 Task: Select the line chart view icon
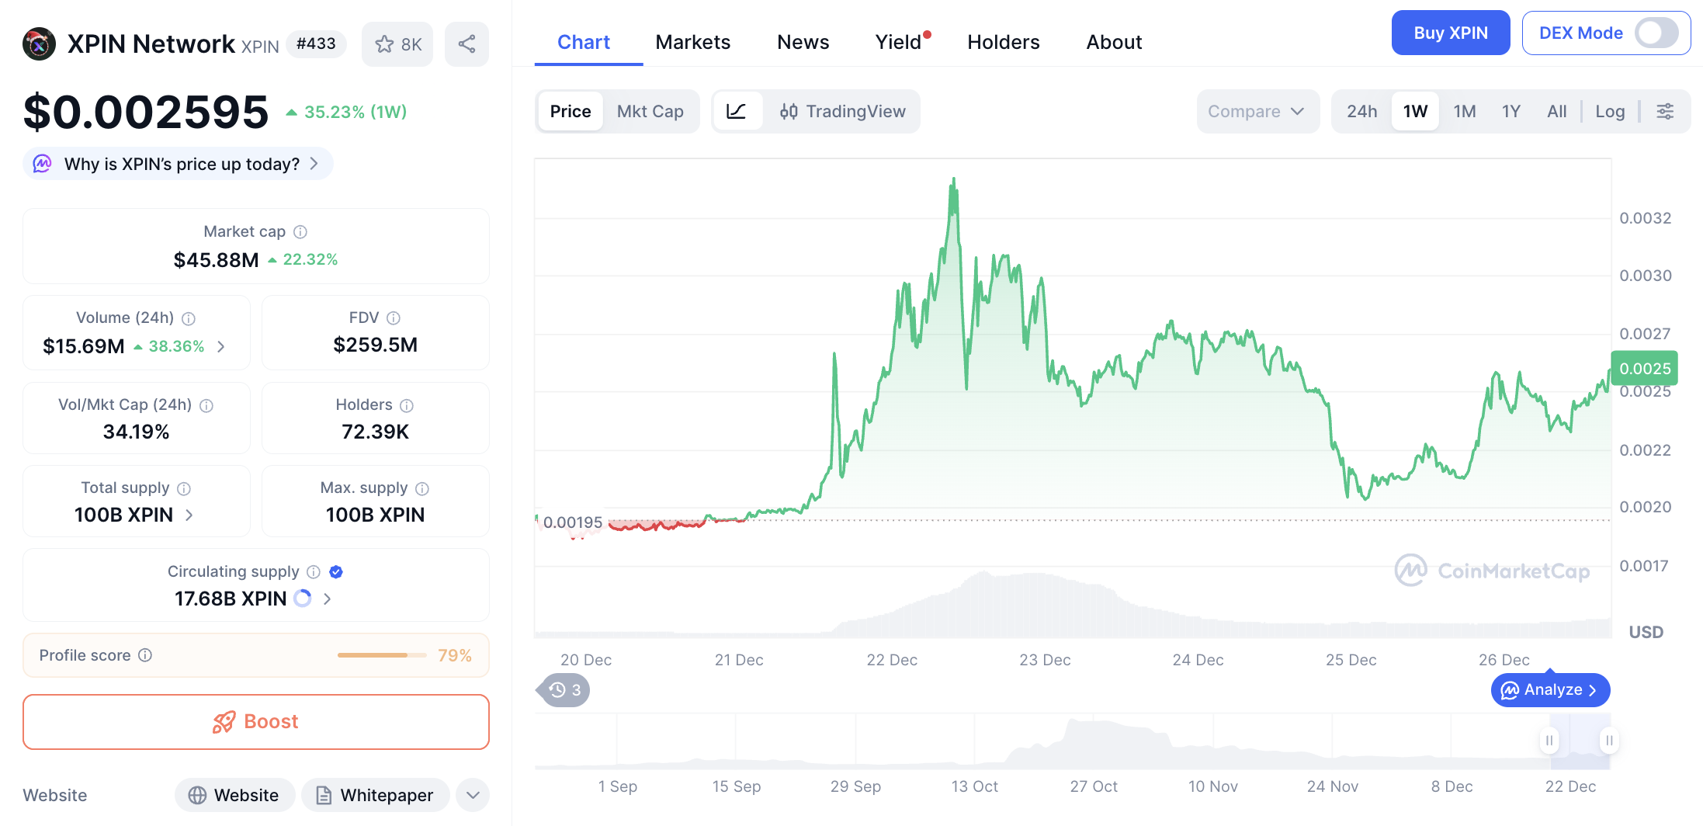[736, 111]
